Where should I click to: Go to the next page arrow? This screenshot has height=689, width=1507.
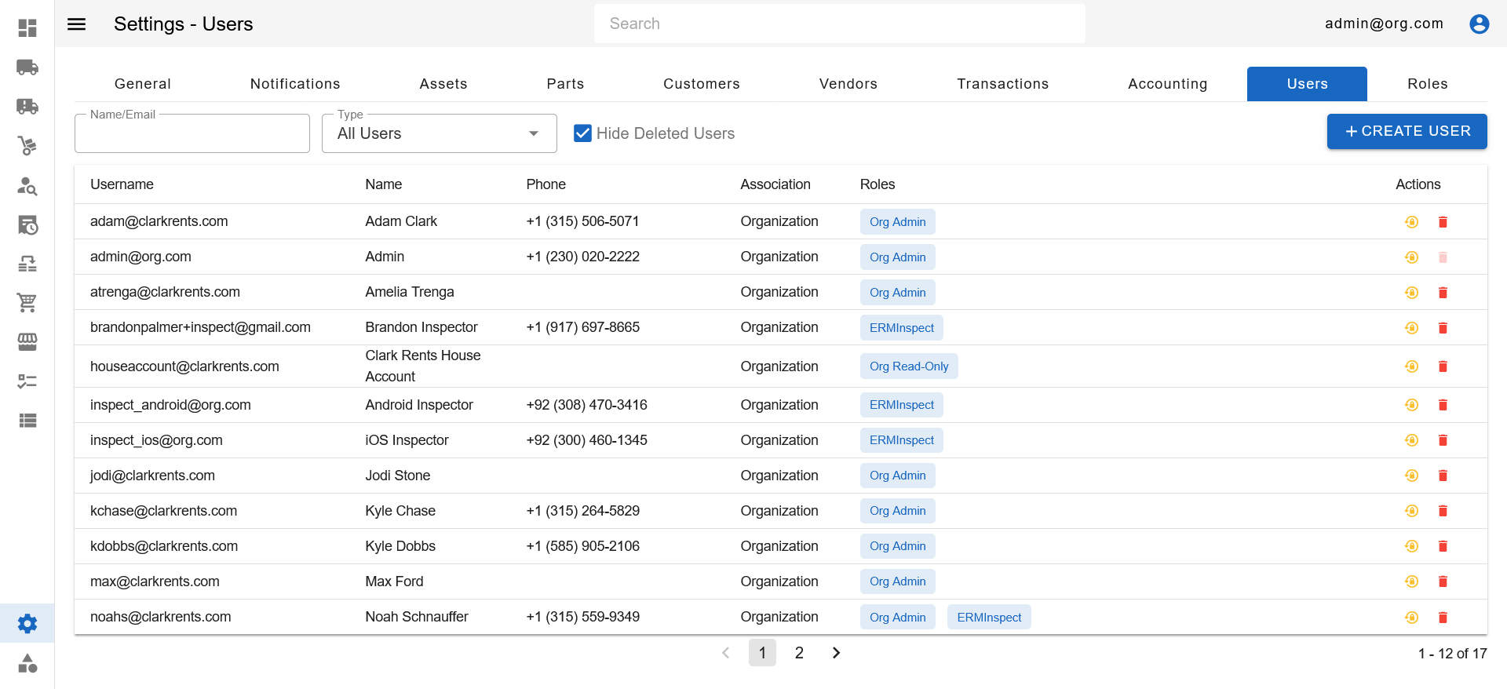[836, 653]
